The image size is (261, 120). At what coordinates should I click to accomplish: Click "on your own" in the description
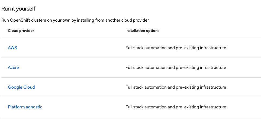click(x=60, y=20)
